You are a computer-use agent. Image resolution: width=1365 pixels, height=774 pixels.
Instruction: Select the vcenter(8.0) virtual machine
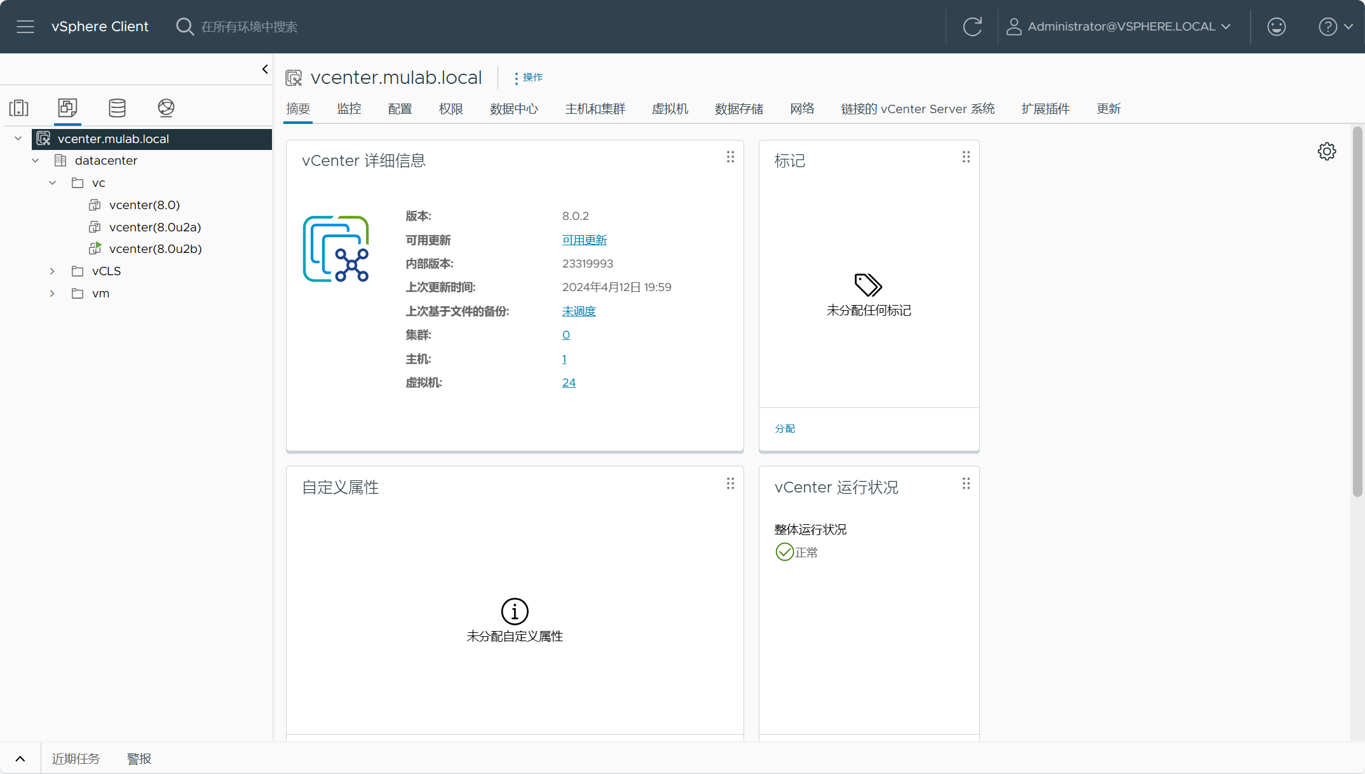(x=144, y=205)
